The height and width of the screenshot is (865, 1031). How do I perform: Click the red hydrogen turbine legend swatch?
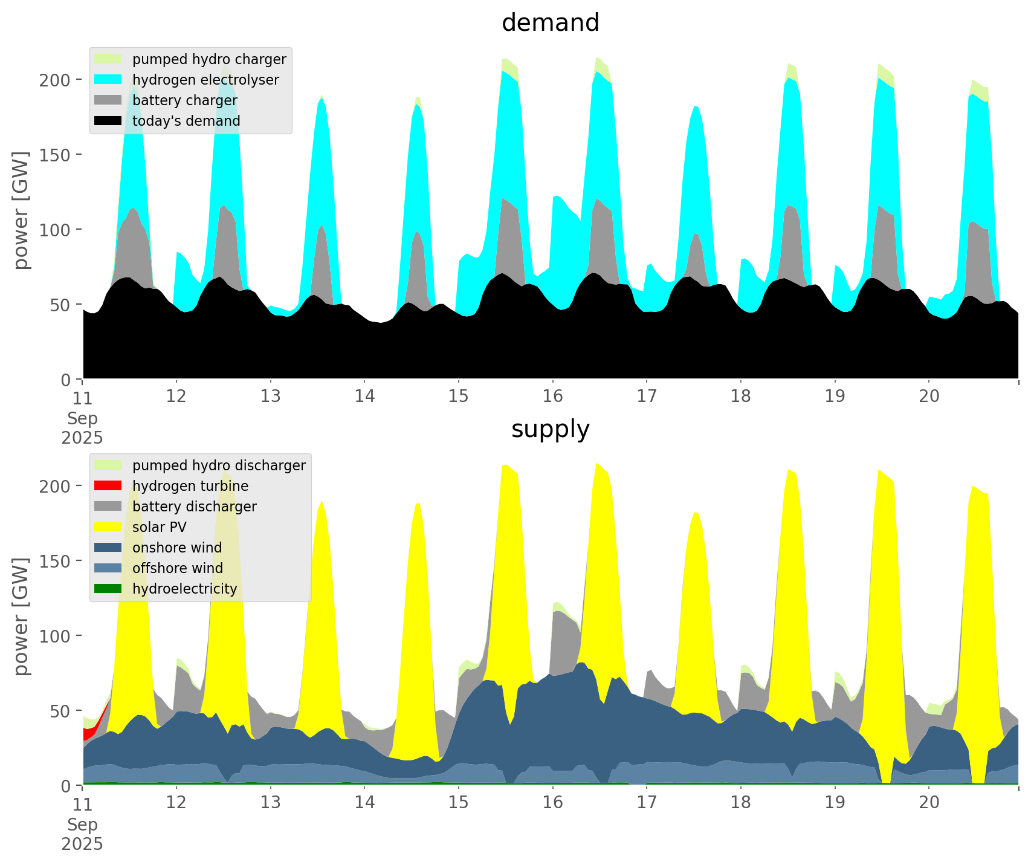(x=108, y=486)
